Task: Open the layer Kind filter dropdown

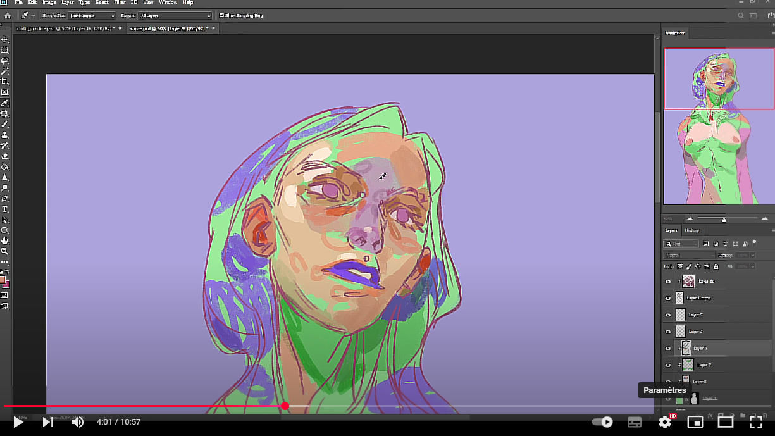Action: click(681, 244)
